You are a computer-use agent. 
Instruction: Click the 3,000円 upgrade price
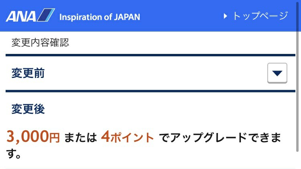click(33, 137)
